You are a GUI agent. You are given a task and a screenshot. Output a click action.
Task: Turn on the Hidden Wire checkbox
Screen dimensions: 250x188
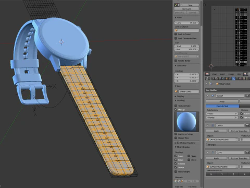[x=176, y=138]
